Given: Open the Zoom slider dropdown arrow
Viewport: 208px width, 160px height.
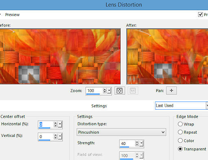Looking at the screenshot, I should pos(109,91).
